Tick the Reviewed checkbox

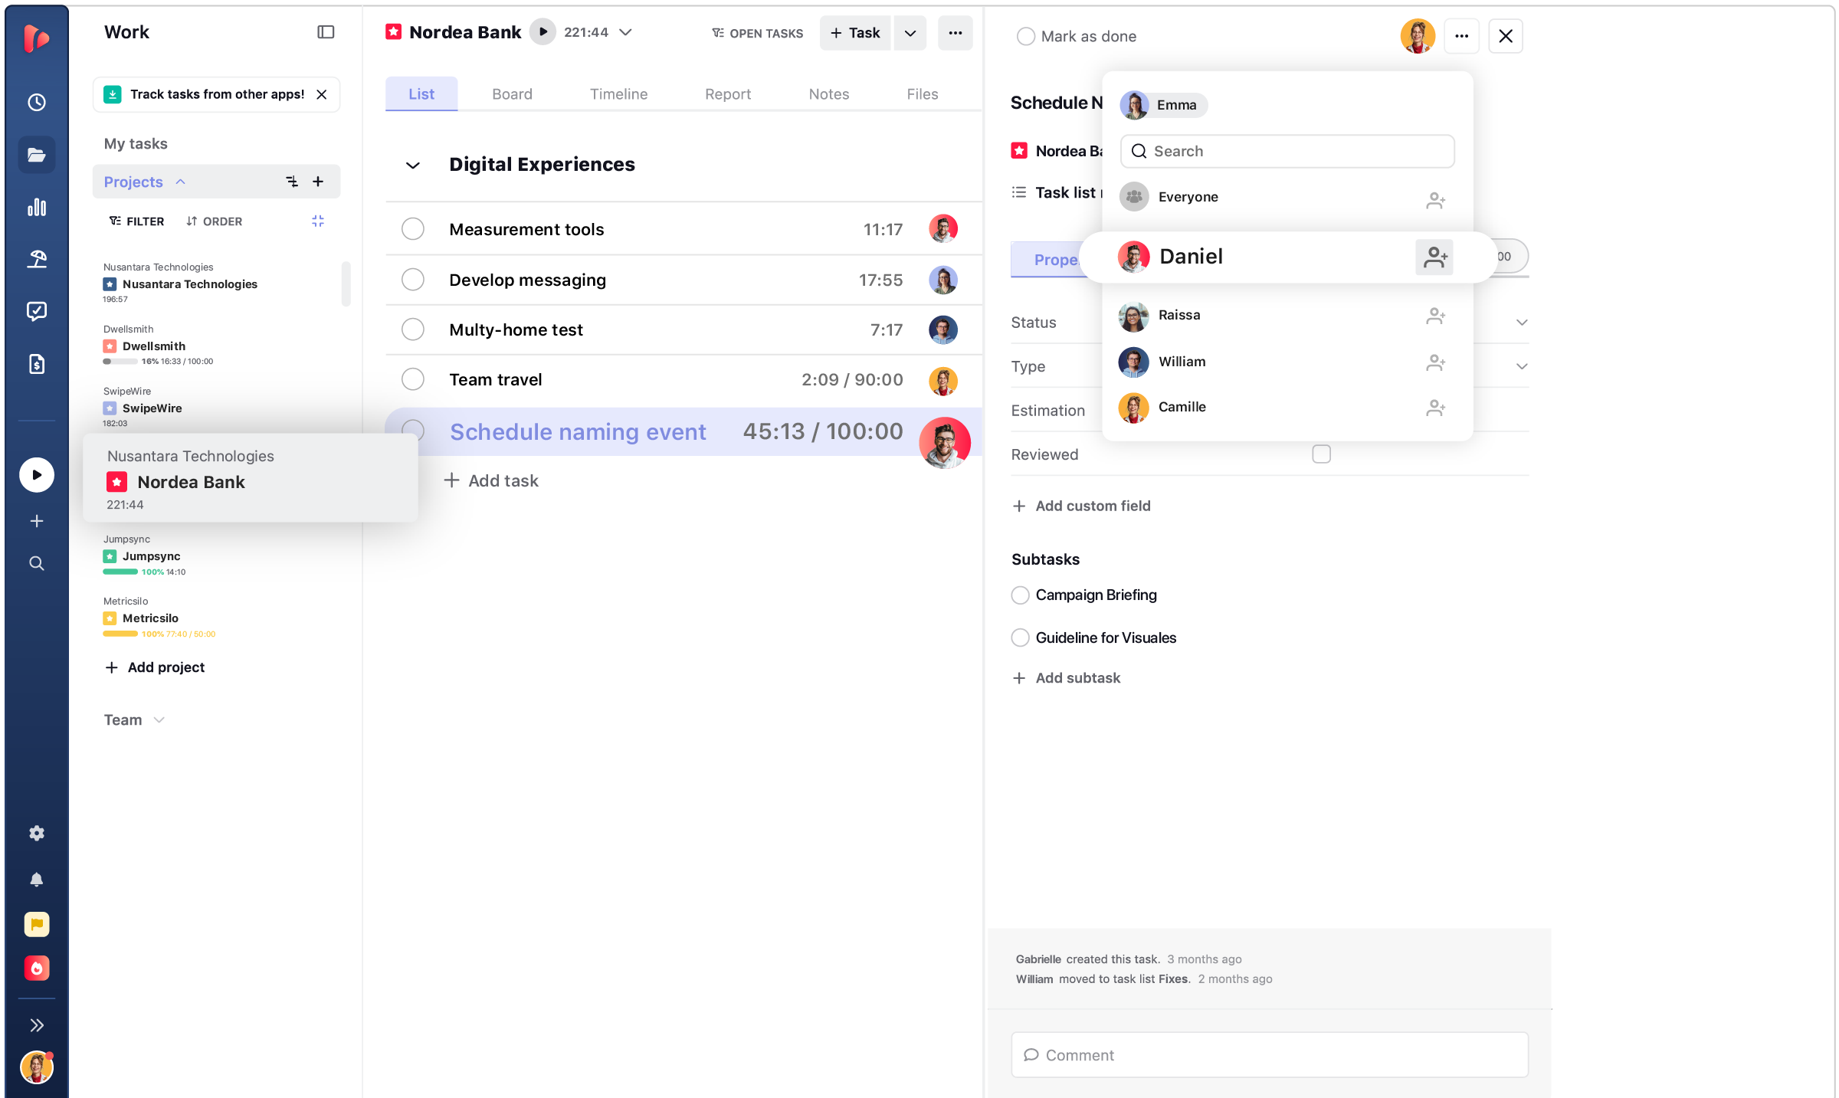tap(1321, 454)
